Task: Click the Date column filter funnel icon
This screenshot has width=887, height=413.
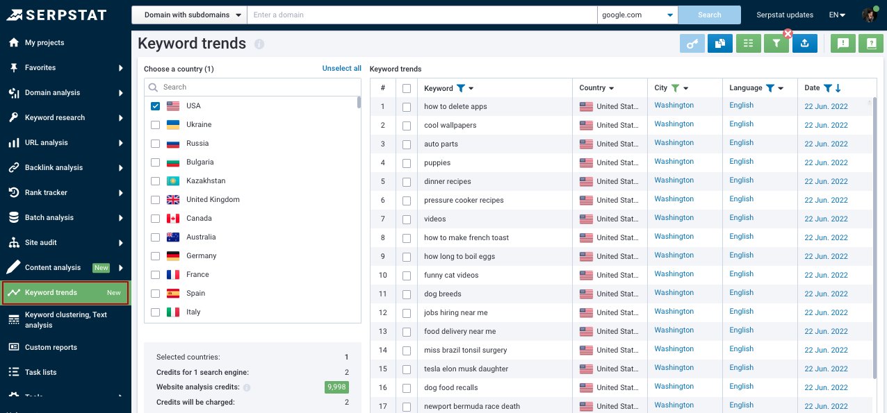Action: point(827,88)
